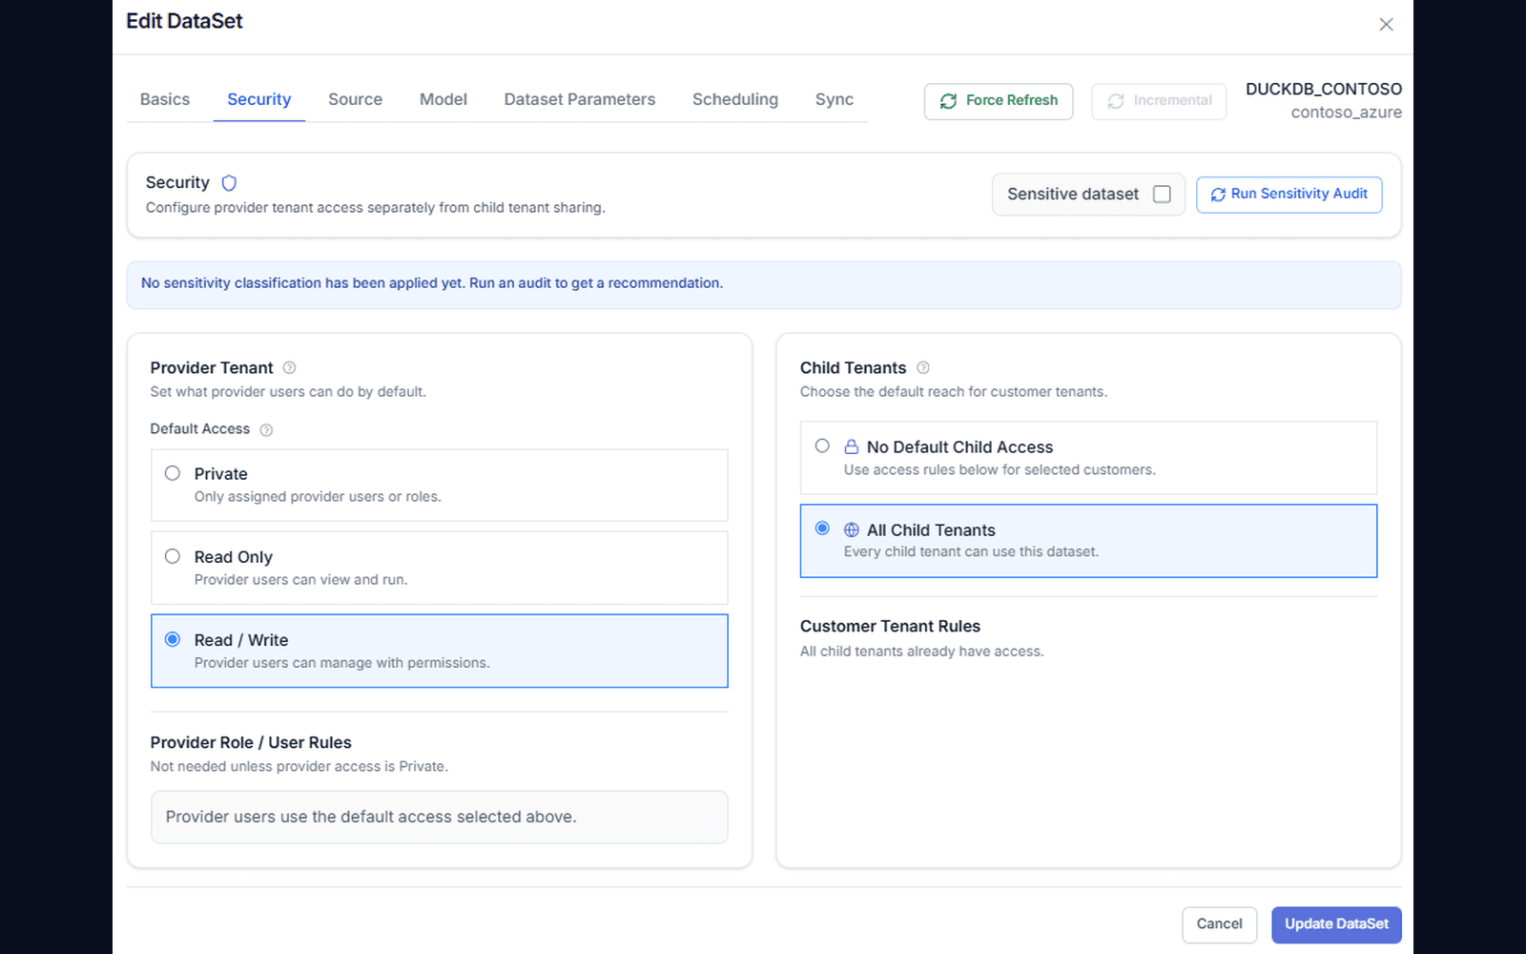This screenshot has width=1526, height=954.
Task: Click the refresh icon inside Force Refresh
Action: (x=948, y=101)
